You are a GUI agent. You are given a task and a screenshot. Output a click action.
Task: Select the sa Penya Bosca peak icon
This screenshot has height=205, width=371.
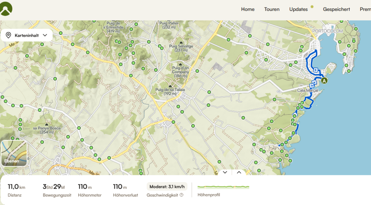[x=46, y=125]
